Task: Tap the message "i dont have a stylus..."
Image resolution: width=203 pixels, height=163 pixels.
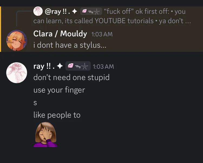Action: [x=70, y=45]
